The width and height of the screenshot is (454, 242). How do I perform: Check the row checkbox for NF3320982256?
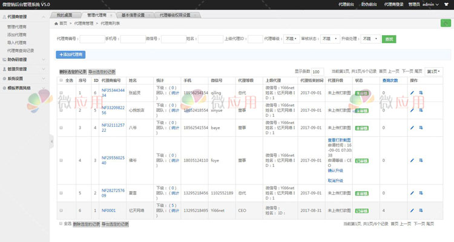61,110
